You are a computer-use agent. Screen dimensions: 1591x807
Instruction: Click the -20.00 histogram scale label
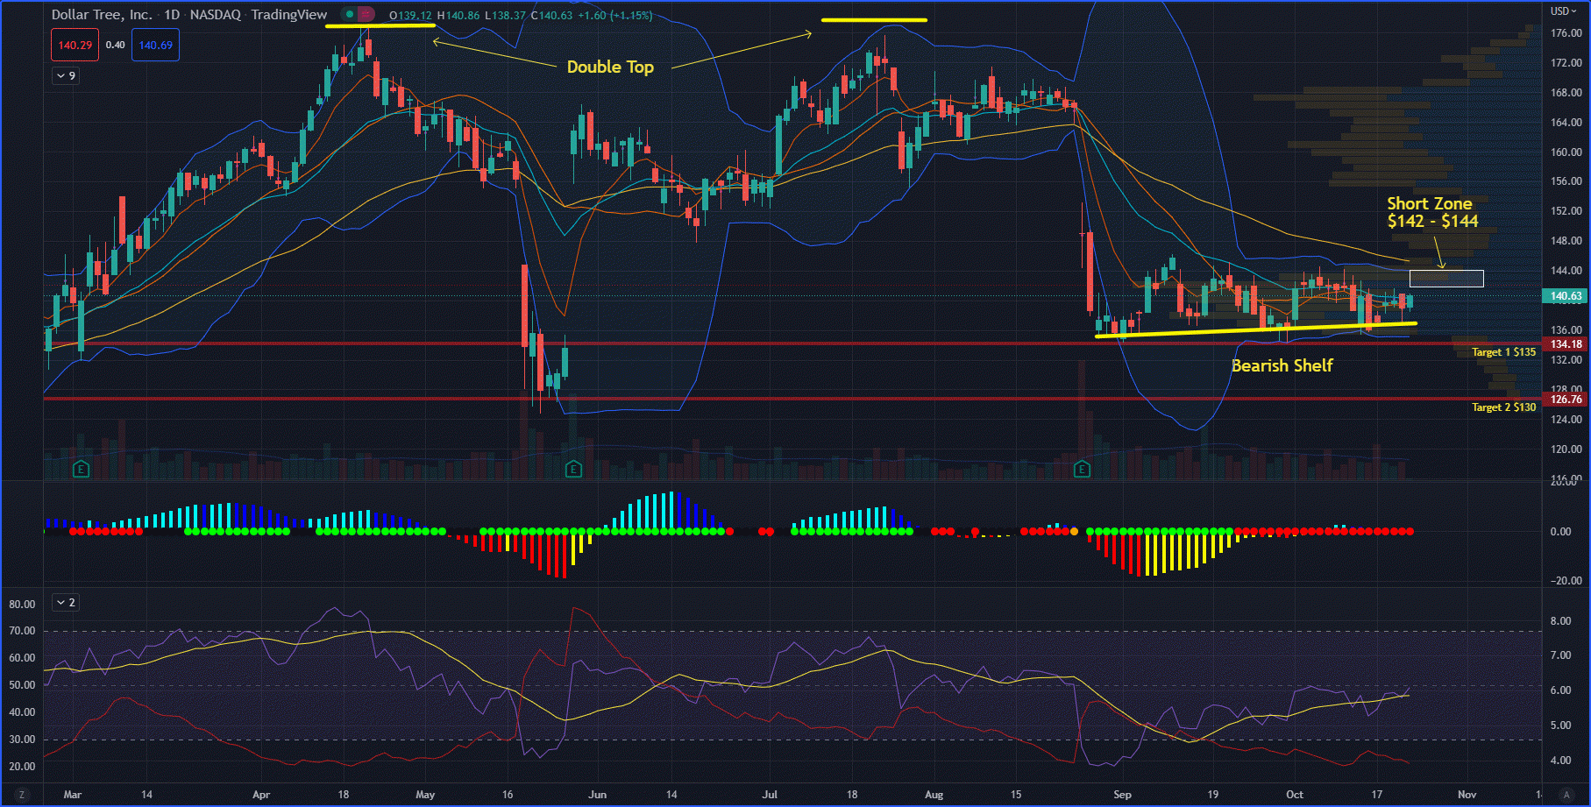[x=1566, y=581]
